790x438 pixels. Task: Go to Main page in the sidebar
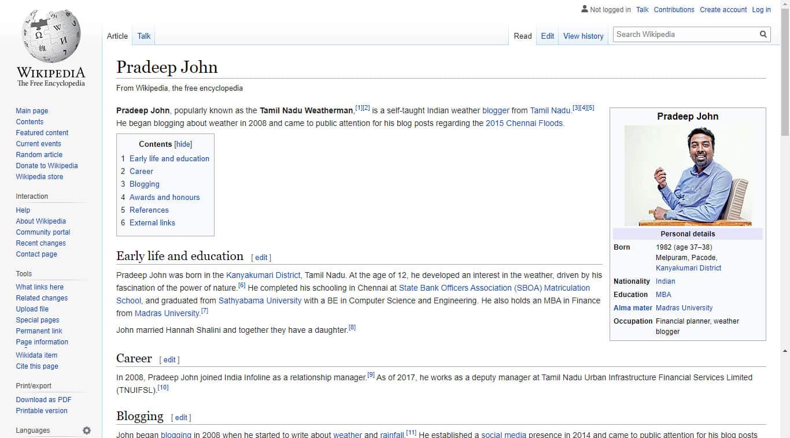click(x=32, y=111)
